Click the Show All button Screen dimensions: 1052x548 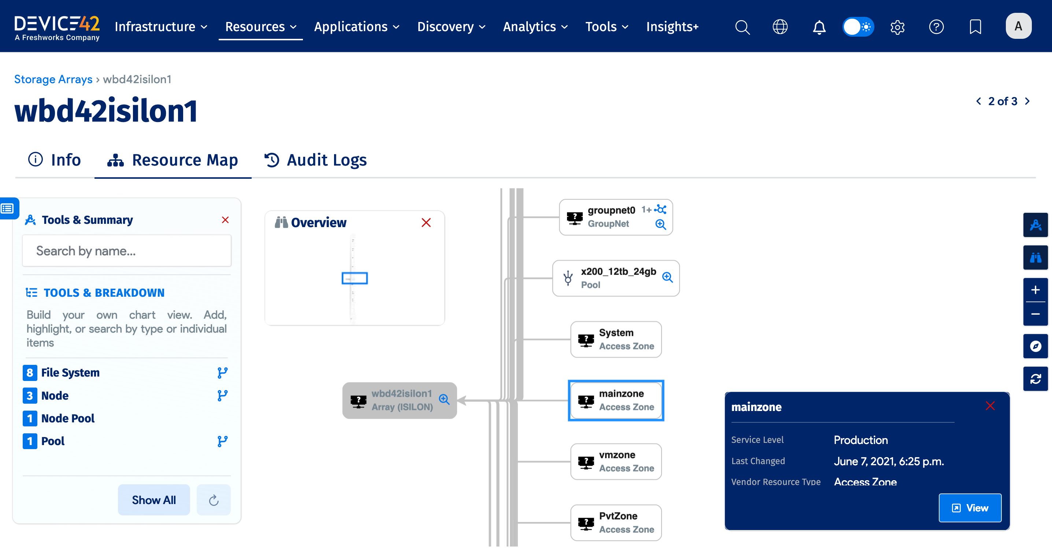coord(154,499)
